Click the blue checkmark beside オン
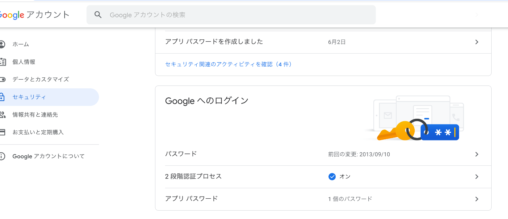The height and width of the screenshot is (219, 508). click(x=332, y=177)
